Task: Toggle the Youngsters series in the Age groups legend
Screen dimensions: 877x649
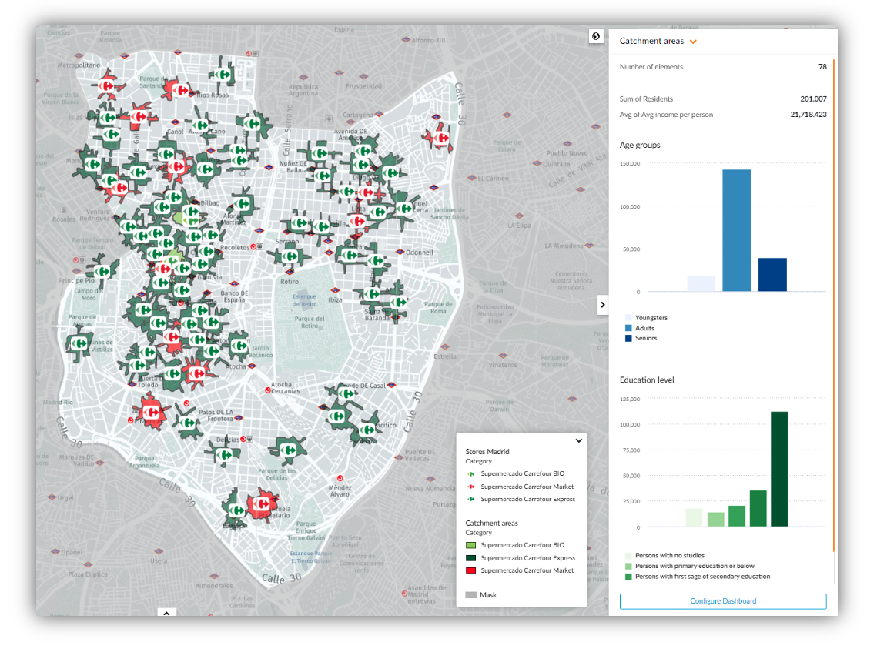Action: pyautogui.click(x=646, y=317)
